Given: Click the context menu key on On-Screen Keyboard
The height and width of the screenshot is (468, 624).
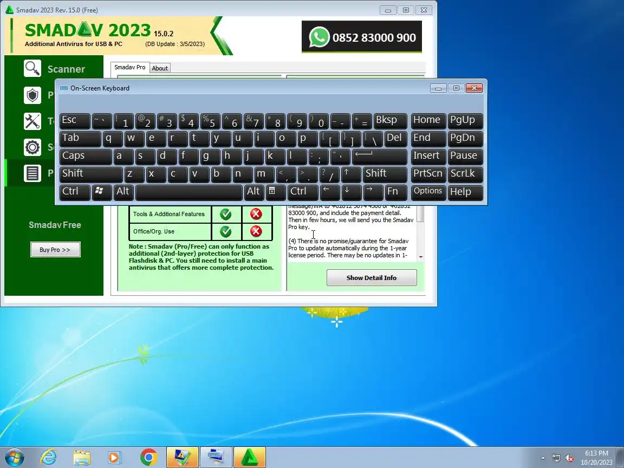Looking at the screenshot, I should 275,192.
